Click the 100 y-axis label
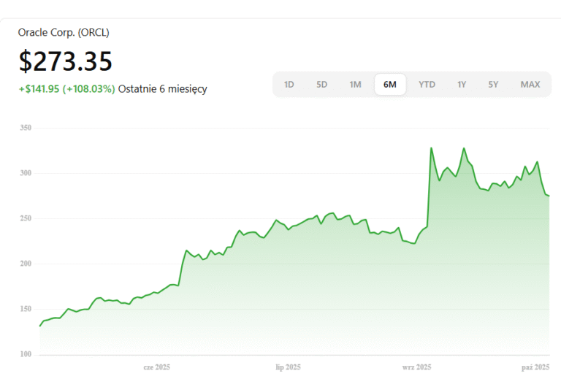This screenshot has width=561, height=379. [26, 354]
